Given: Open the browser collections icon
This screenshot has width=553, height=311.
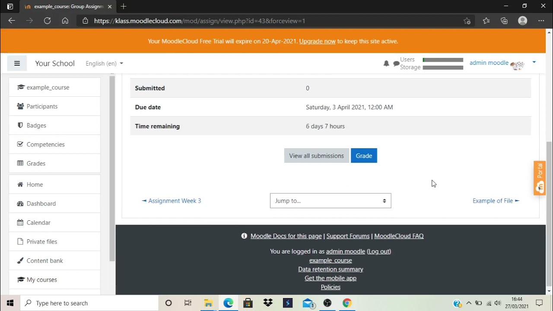Looking at the screenshot, I should click(x=504, y=21).
